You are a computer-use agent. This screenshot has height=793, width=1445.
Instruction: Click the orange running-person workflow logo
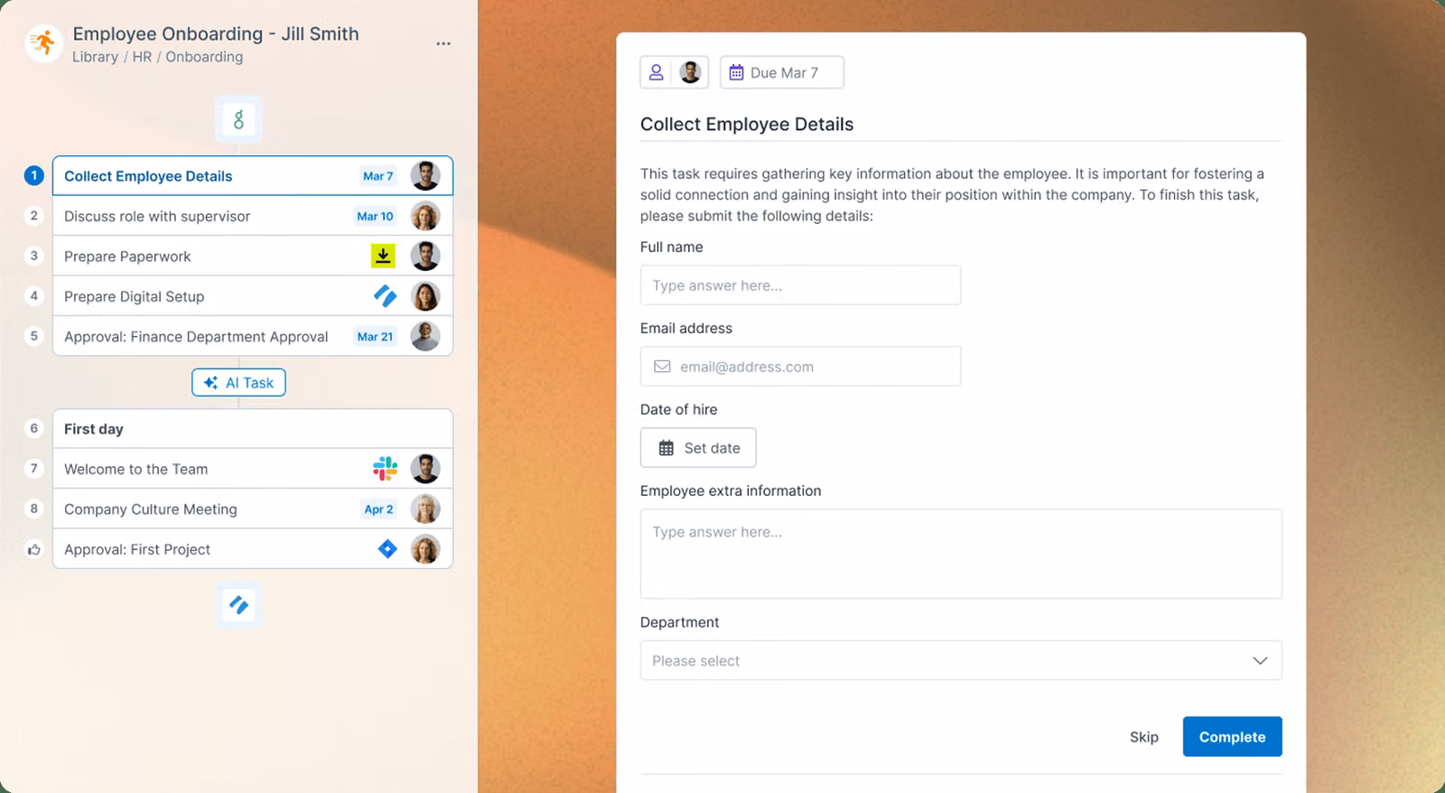pos(42,43)
